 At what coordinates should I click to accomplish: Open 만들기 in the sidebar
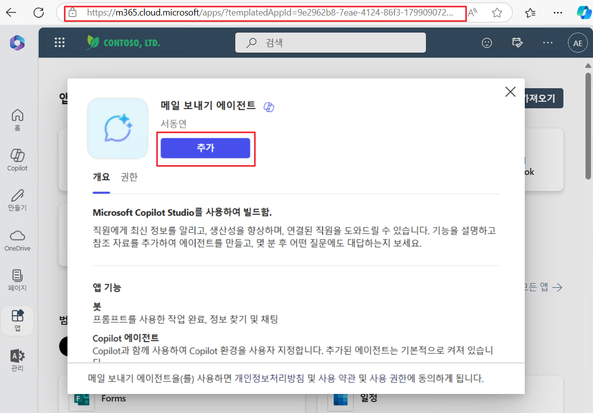click(x=18, y=200)
